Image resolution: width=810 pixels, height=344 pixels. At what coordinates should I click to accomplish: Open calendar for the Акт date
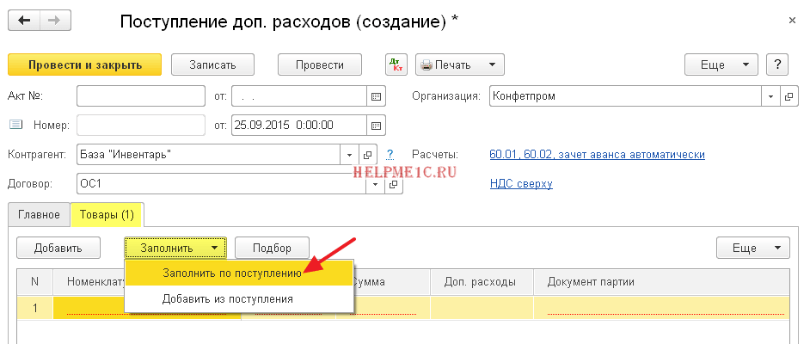click(x=376, y=96)
